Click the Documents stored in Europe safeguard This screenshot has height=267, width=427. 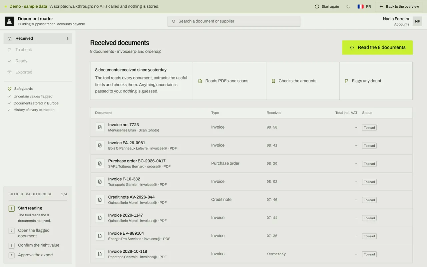pyautogui.click(x=36, y=103)
